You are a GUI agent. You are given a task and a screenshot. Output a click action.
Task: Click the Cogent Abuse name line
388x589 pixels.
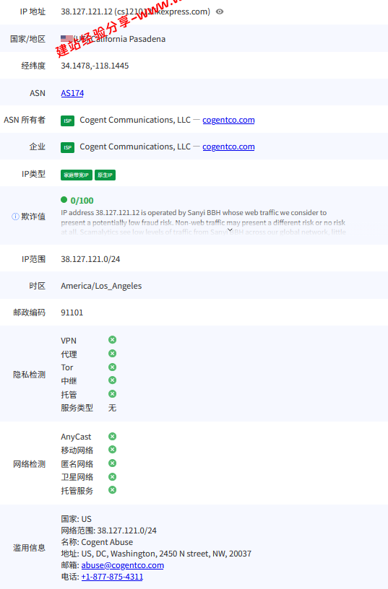pos(97,542)
